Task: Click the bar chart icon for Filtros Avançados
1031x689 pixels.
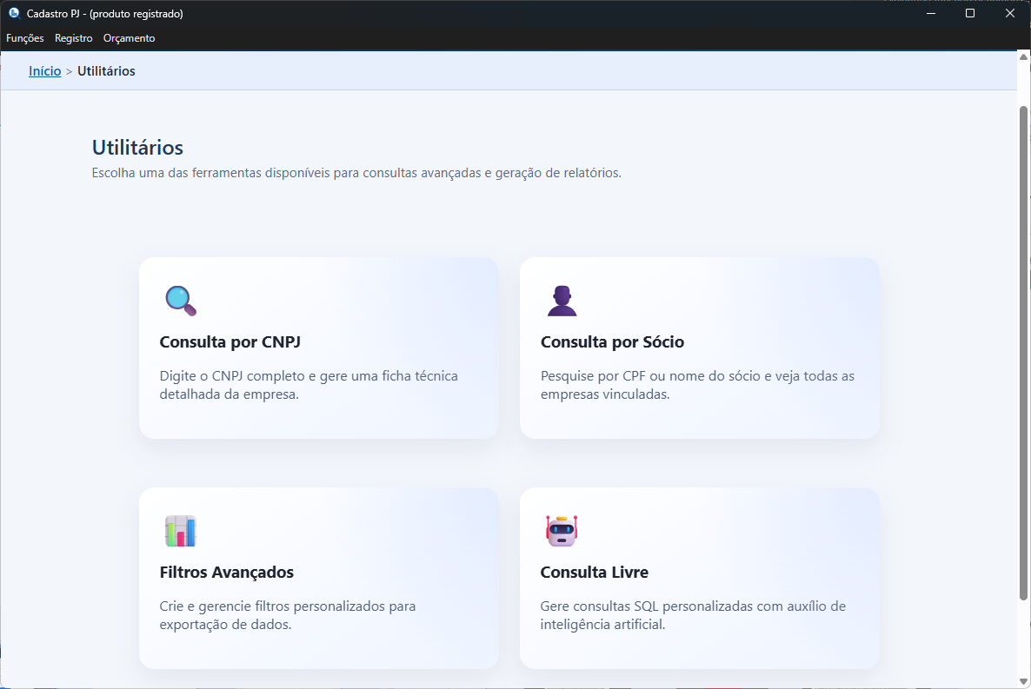Action: coord(181,531)
